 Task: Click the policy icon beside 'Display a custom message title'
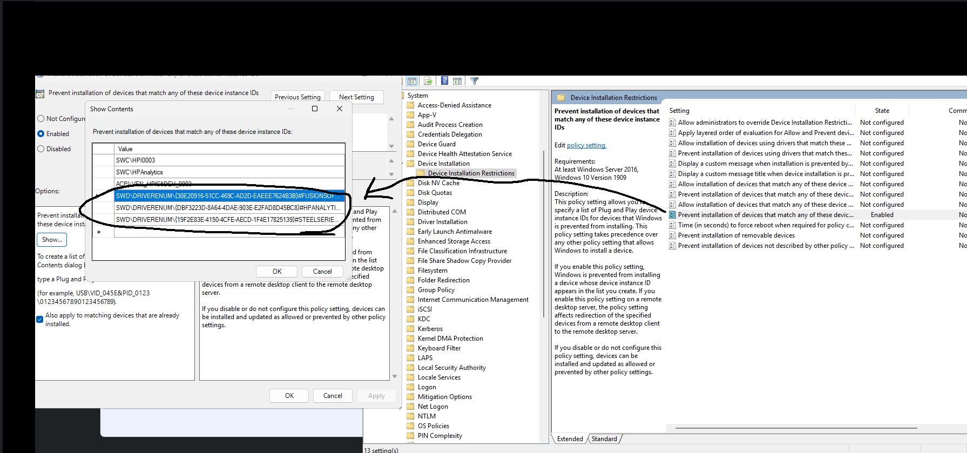click(673, 174)
